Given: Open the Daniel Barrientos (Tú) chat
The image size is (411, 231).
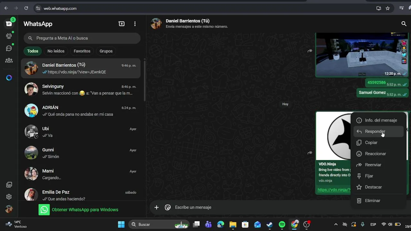Looking at the screenshot, I should (81, 68).
